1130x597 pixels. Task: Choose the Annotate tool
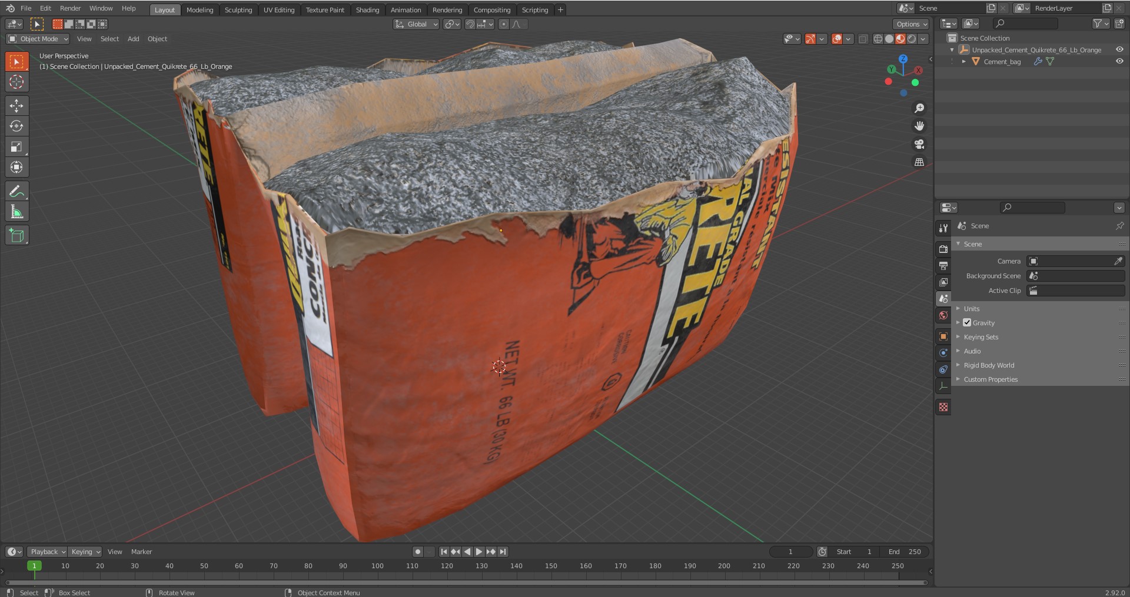pyautogui.click(x=16, y=191)
